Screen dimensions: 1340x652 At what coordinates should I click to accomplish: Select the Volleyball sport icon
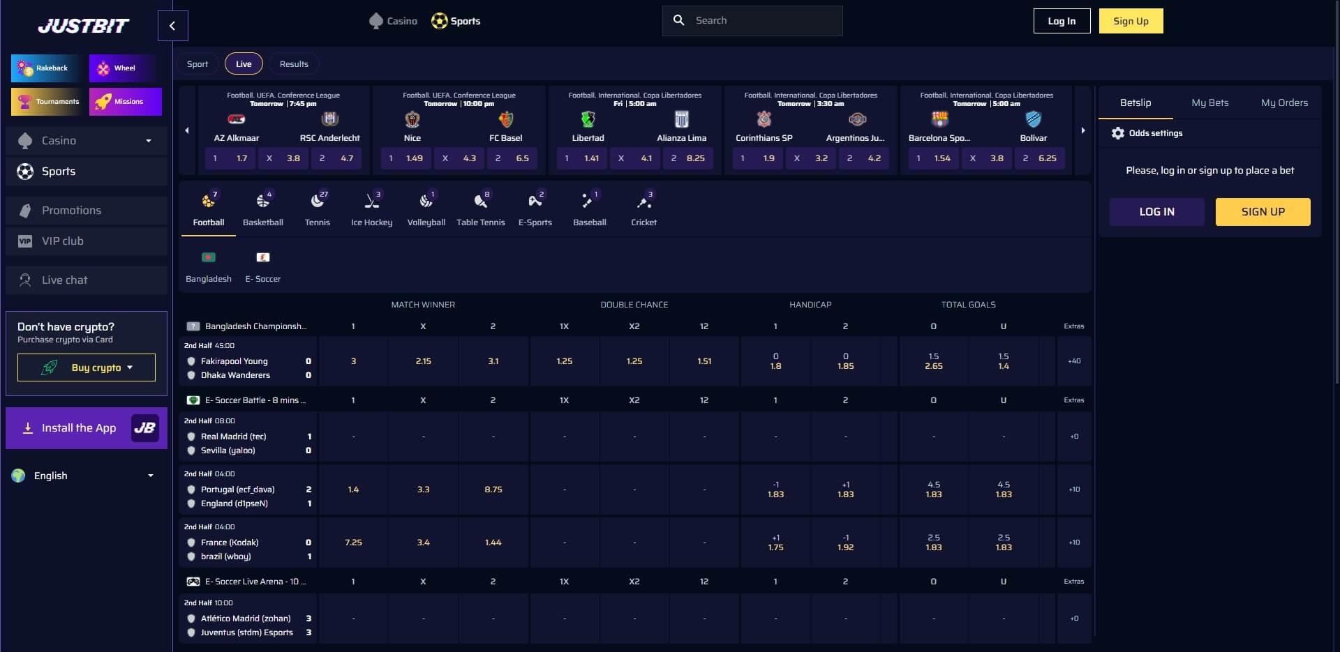coord(426,208)
